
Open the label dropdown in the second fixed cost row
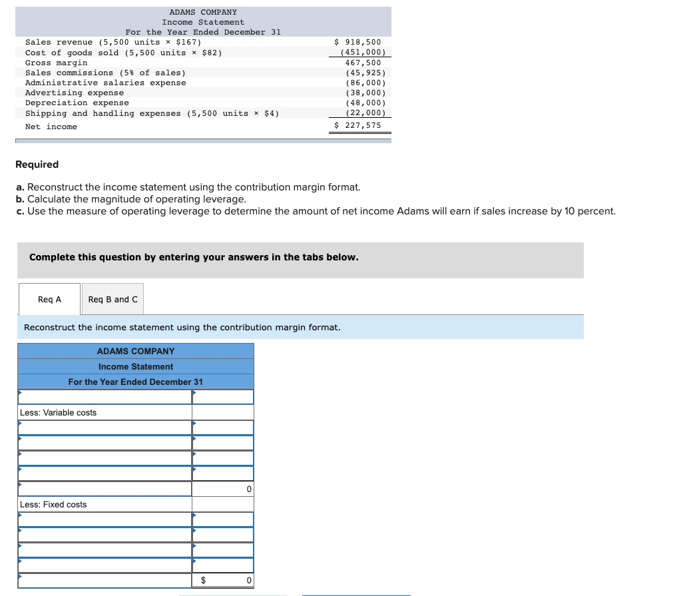[x=103, y=534]
